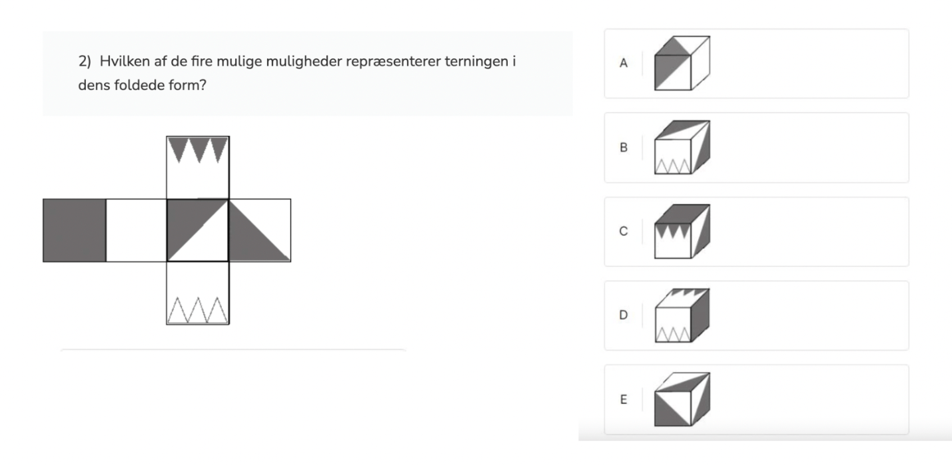The width and height of the screenshot is (952, 465).
Task: Choose answer option E
Action: tap(756, 400)
